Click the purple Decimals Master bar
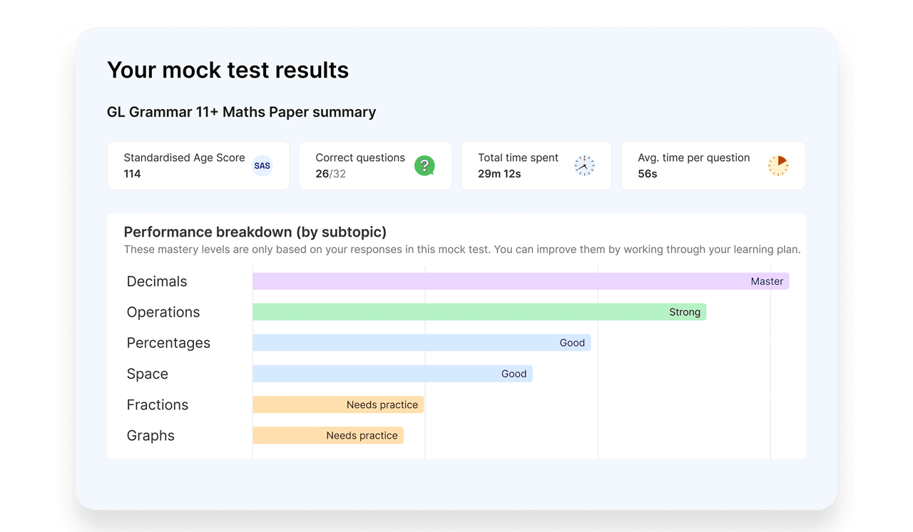The width and height of the screenshot is (913, 532). tap(521, 282)
